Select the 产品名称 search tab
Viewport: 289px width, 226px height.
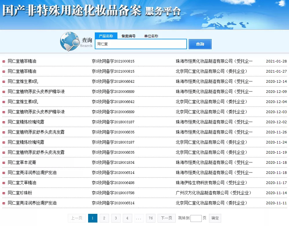coord(106,36)
